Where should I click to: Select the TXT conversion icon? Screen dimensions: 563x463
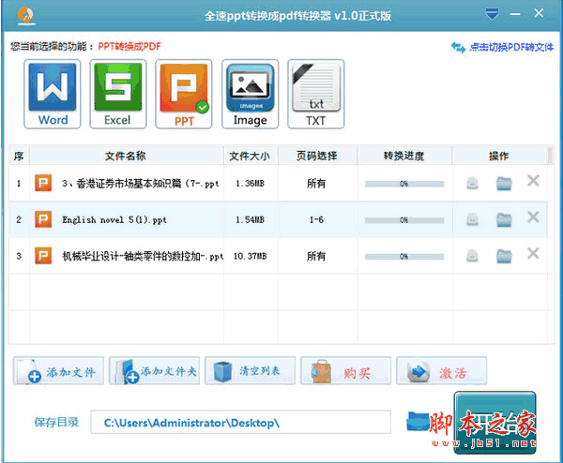coord(316,94)
